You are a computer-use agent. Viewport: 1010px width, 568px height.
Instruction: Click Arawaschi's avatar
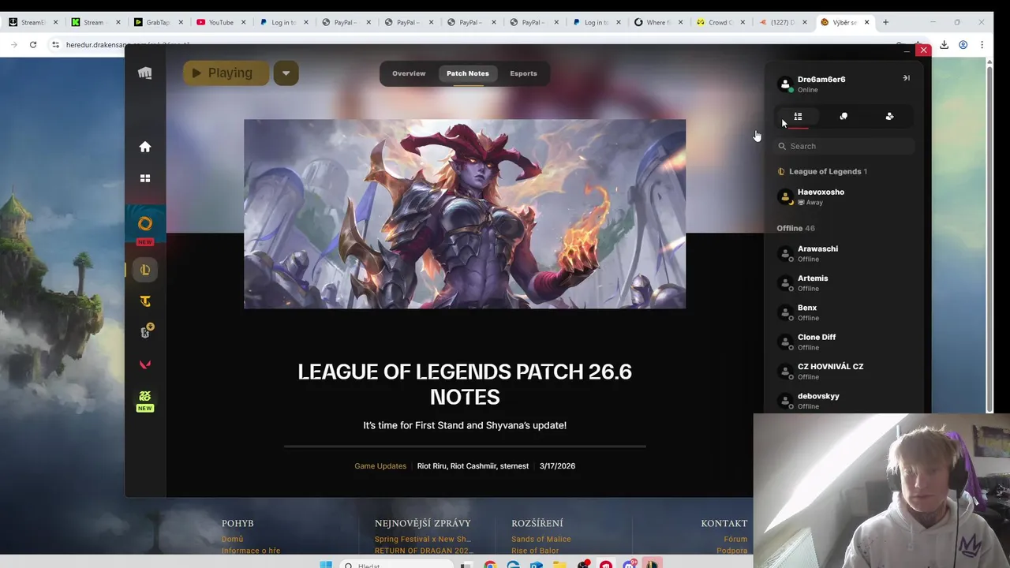pos(785,253)
